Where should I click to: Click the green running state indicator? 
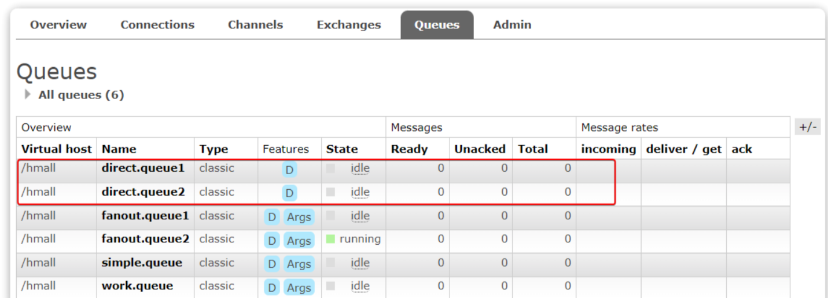(x=331, y=239)
